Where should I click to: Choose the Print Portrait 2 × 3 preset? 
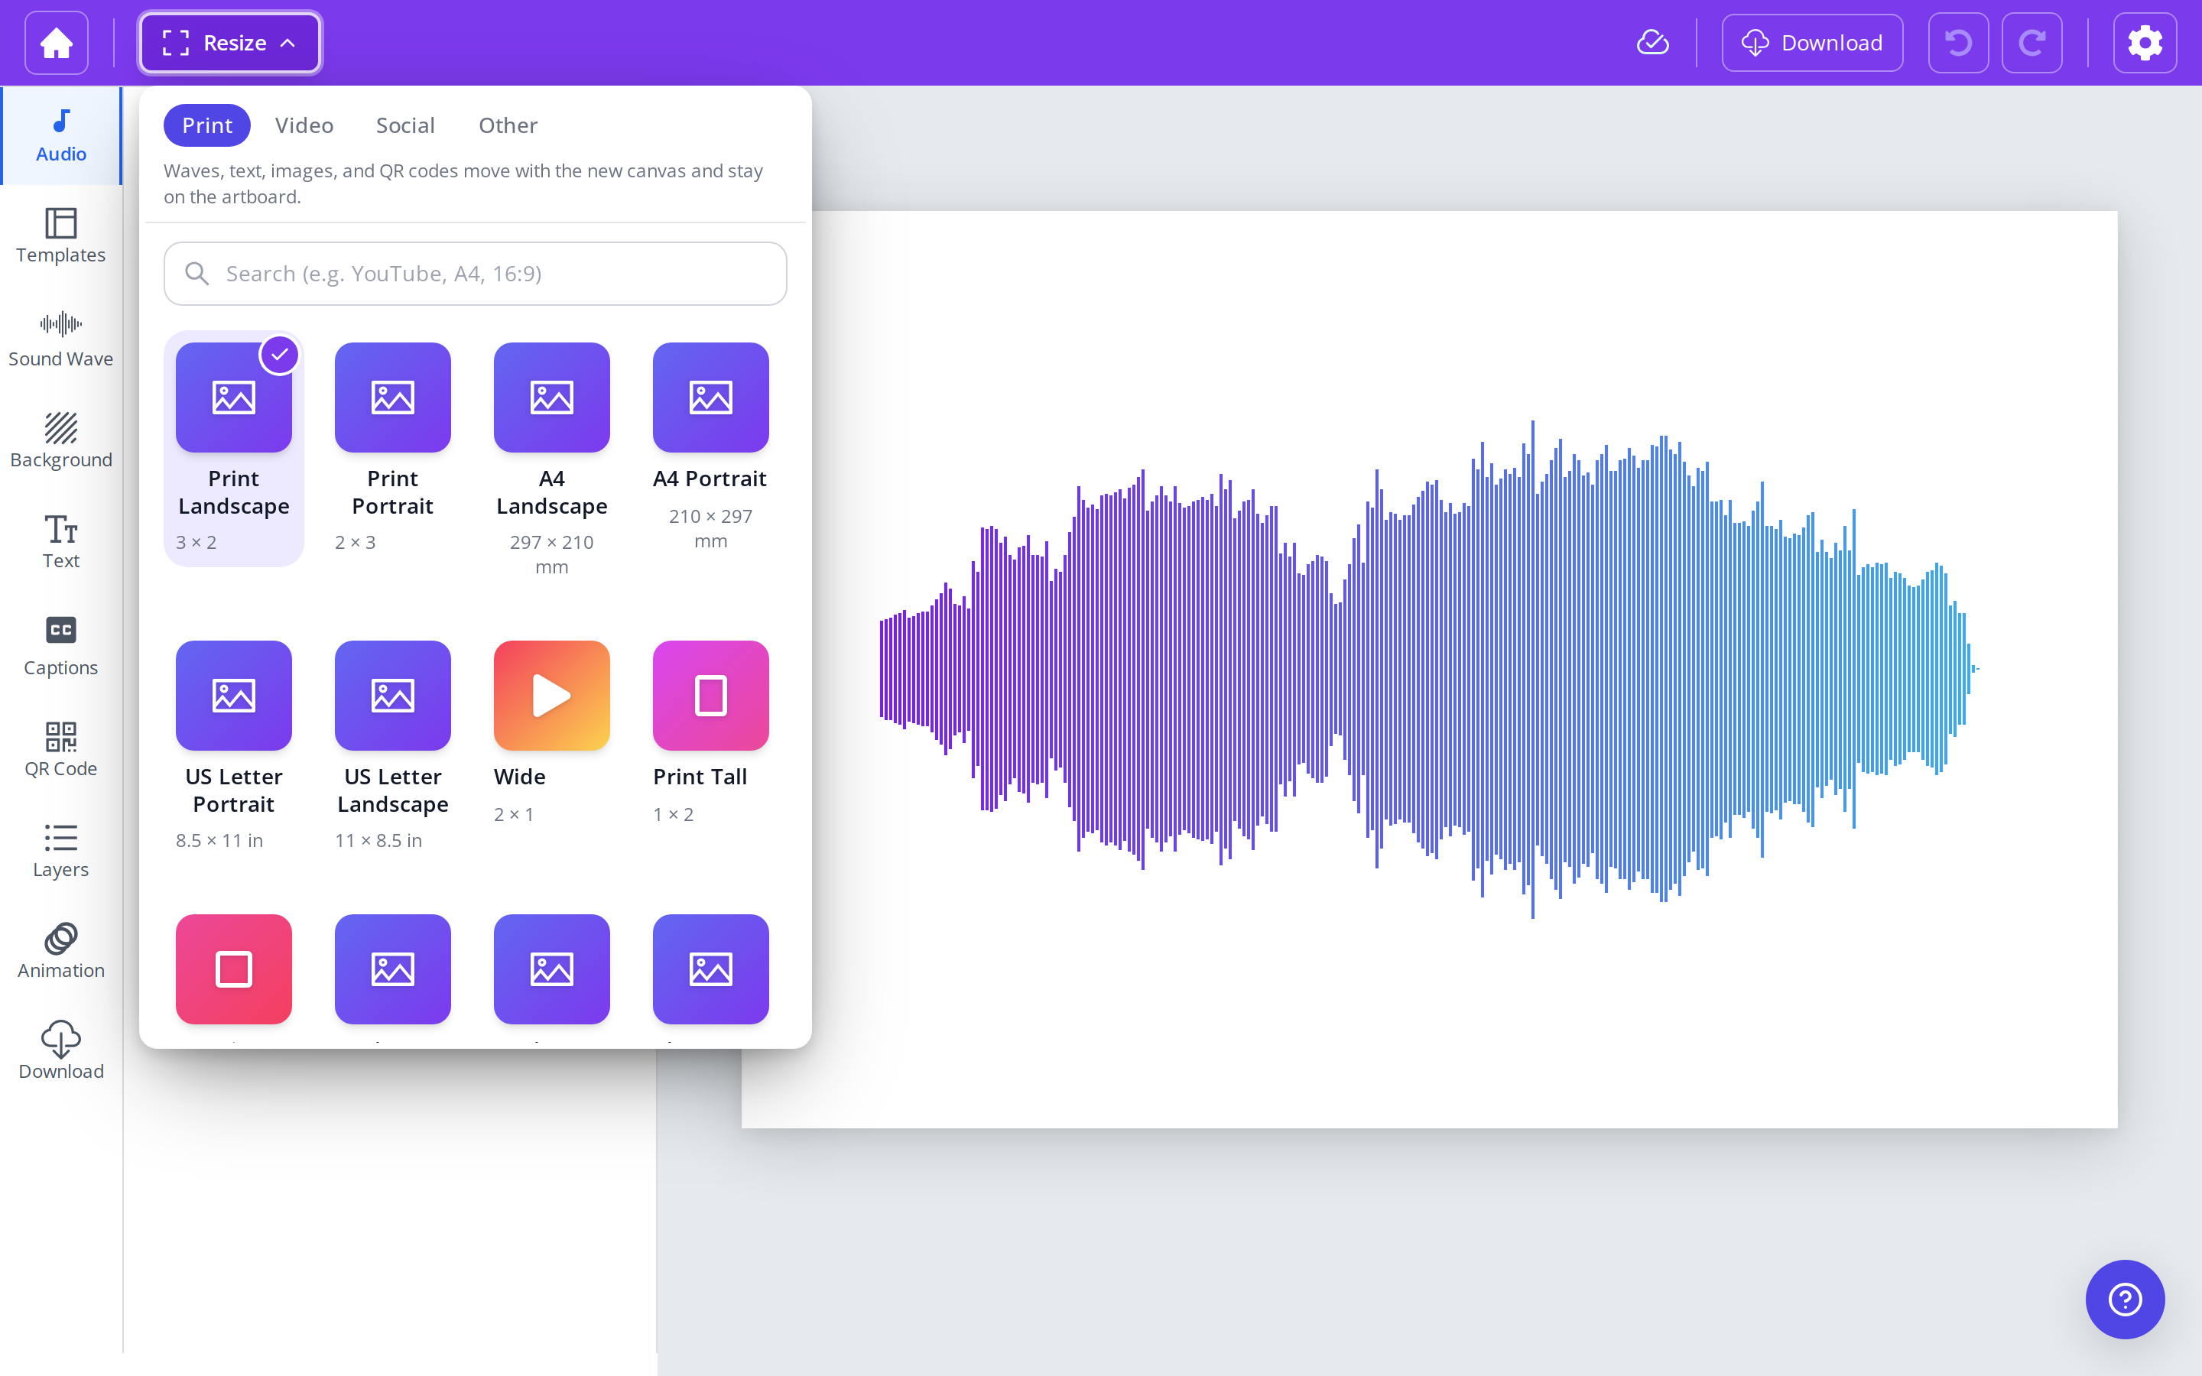click(x=393, y=449)
